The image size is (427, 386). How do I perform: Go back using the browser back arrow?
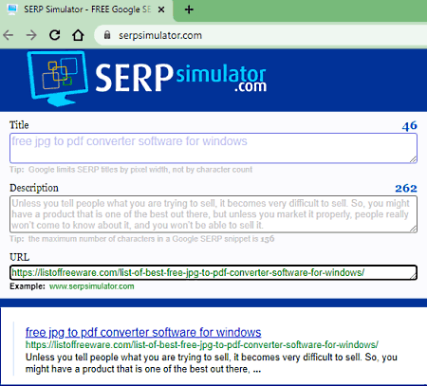[8, 35]
